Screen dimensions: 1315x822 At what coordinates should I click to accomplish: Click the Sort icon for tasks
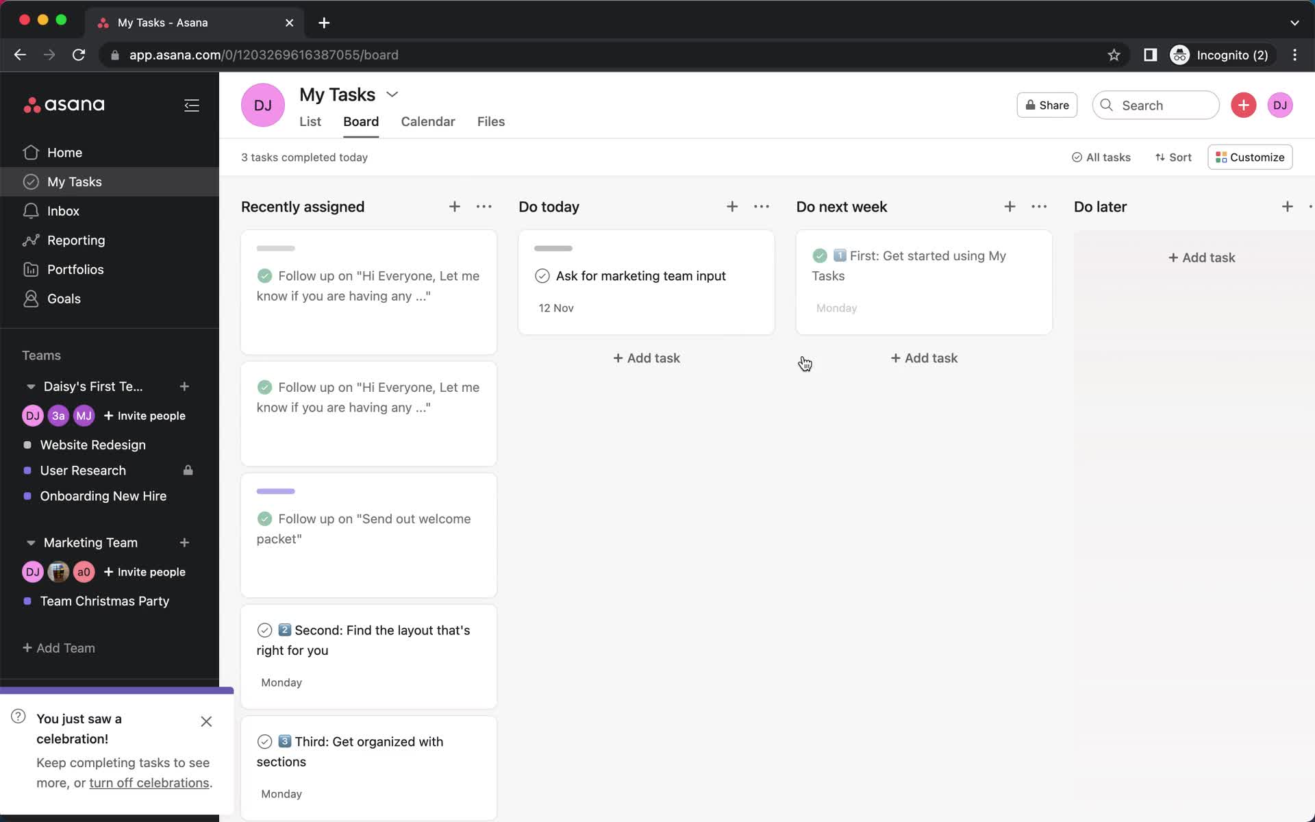coord(1173,156)
